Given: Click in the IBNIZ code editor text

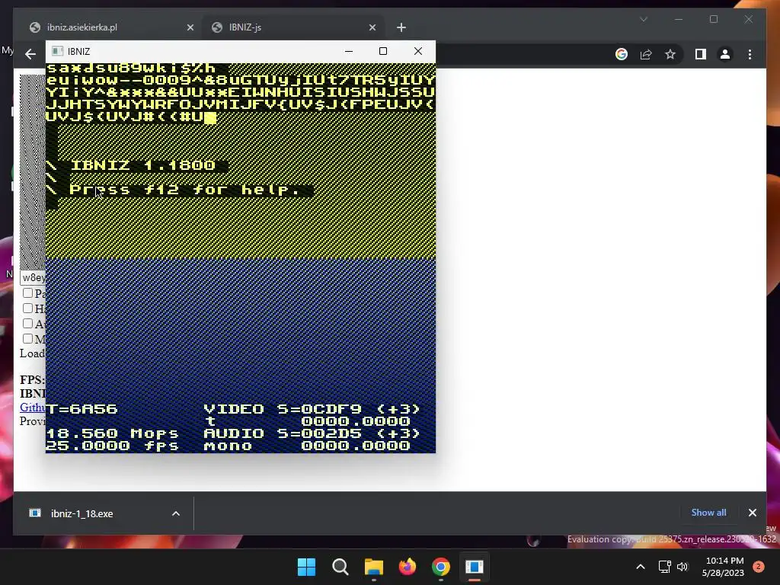Looking at the screenshot, I should tap(240, 92).
